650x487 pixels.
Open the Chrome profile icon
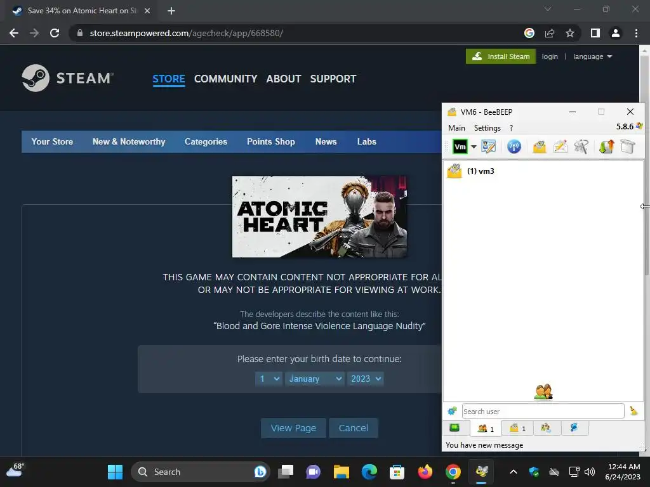pyautogui.click(x=616, y=33)
